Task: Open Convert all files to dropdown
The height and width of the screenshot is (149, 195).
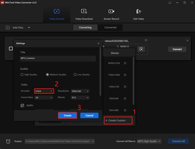Action: pyautogui.click(x=149, y=141)
